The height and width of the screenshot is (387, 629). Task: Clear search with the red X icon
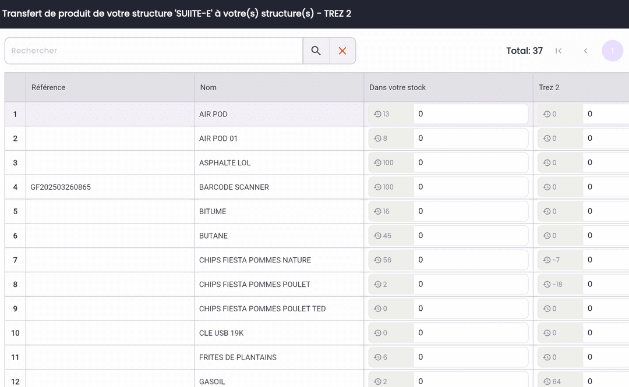tap(342, 51)
